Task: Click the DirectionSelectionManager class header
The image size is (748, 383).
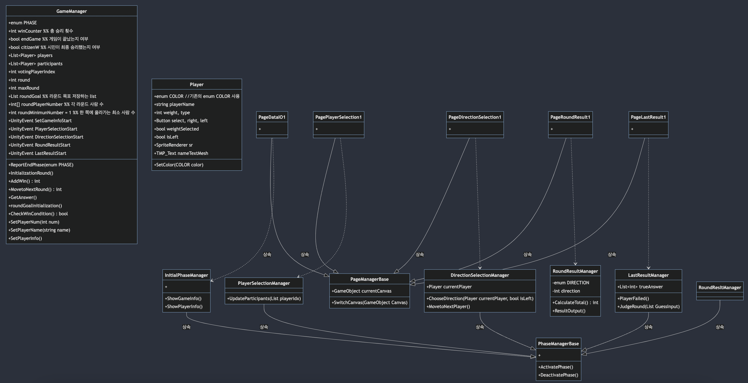Action: click(x=479, y=275)
